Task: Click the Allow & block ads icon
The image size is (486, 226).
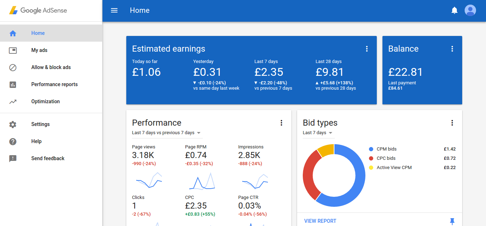Action: tap(13, 67)
